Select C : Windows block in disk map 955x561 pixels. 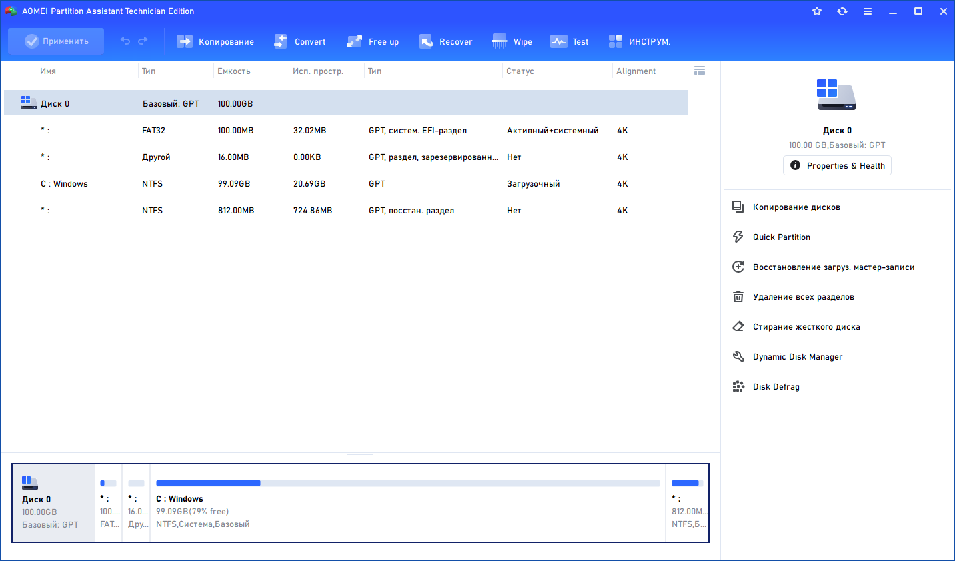407,503
